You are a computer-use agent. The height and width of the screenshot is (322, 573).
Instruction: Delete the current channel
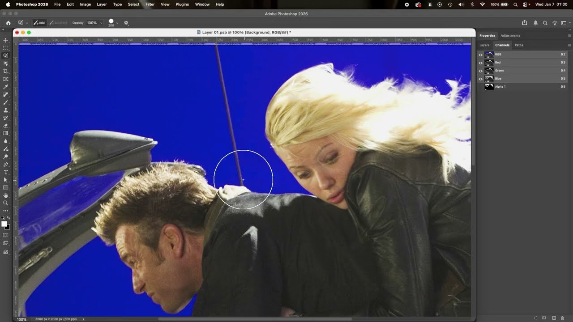563,318
